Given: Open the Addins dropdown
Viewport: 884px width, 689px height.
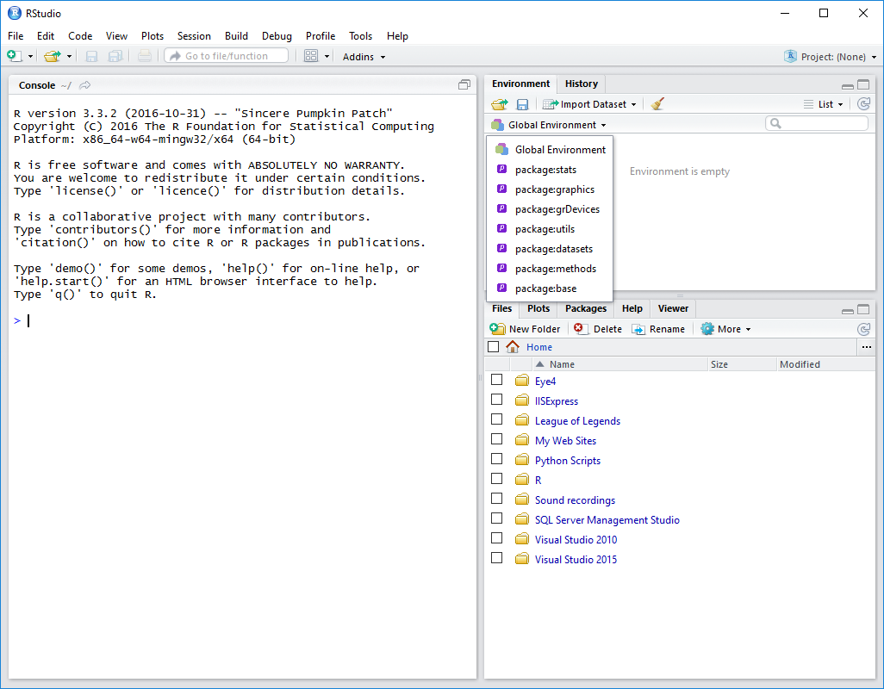Looking at the screenshot, I should 364,56.
